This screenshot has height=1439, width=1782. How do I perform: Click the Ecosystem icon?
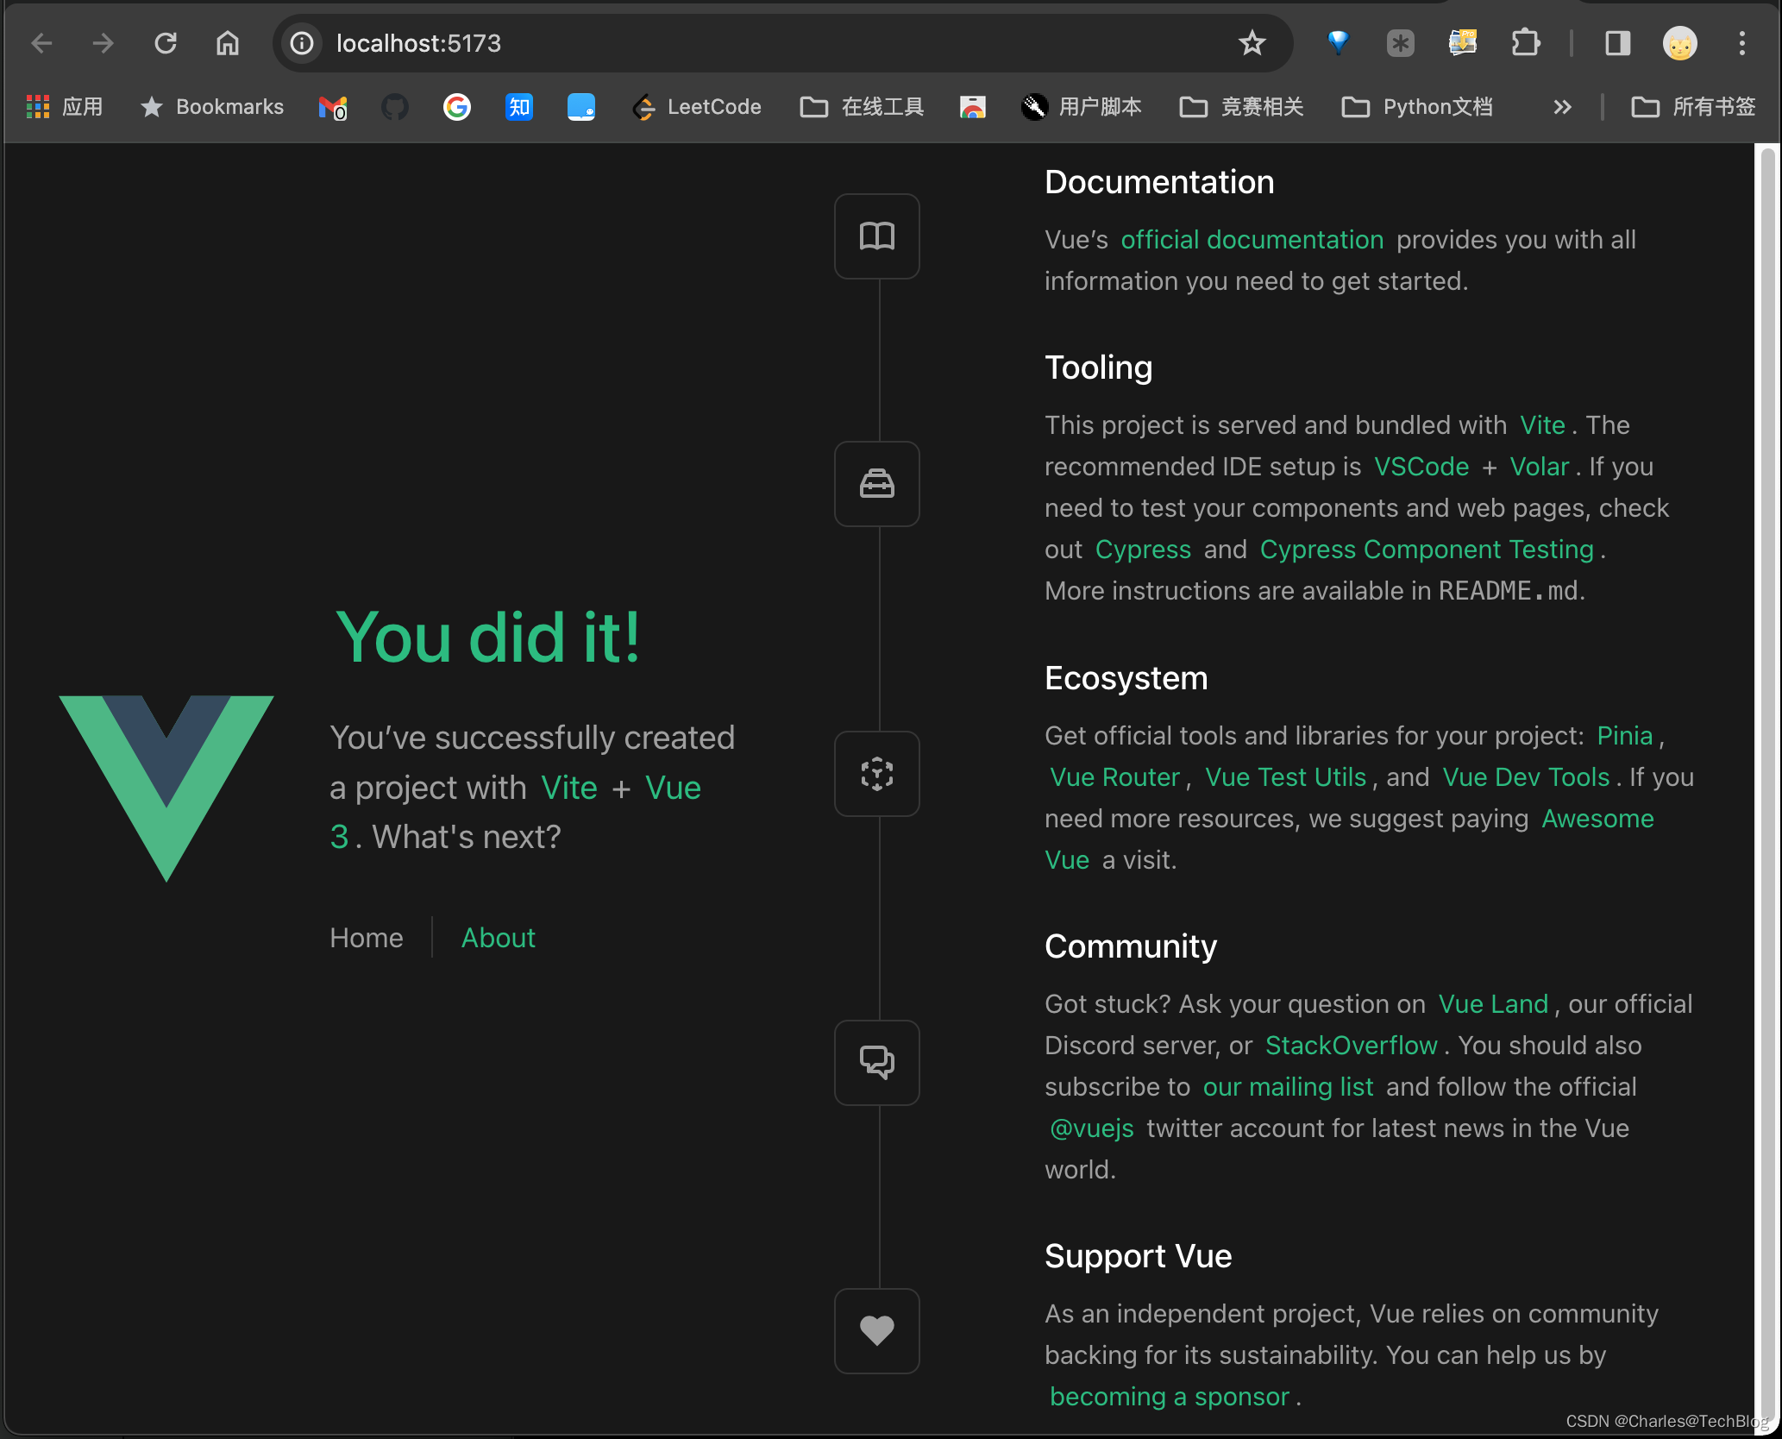pyautogui.click(x=876, y=774)
